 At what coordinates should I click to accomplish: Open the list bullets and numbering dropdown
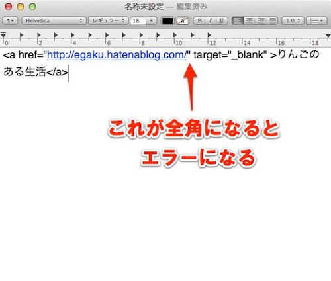click(x=316, y=21)
